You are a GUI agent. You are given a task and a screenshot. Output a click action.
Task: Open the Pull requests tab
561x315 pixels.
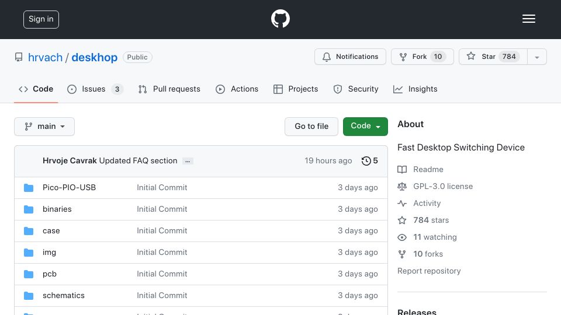point(169,89)
